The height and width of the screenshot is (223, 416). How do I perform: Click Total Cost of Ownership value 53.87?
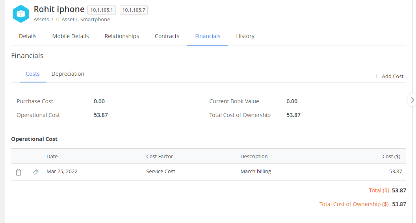point(293,115)
